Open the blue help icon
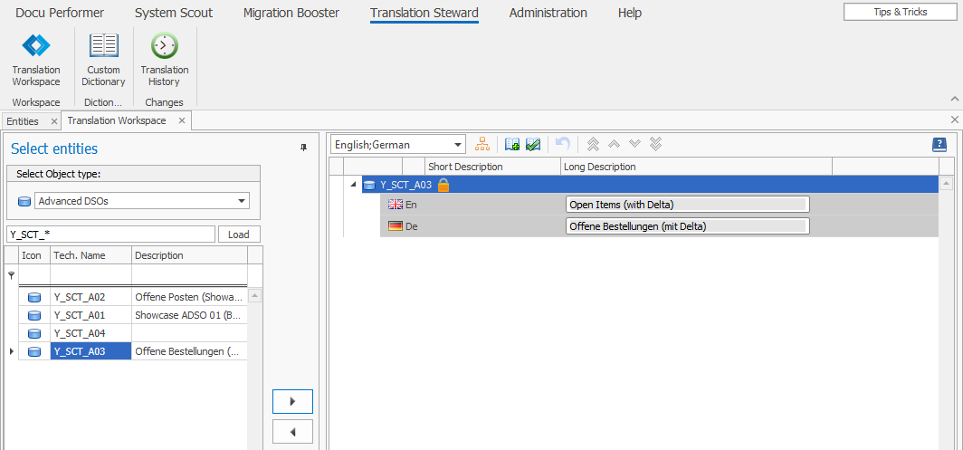This screenshot has width=963, height=450. pos(939,145)
